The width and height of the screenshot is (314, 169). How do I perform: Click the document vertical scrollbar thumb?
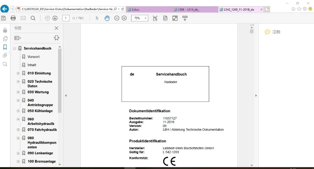click(x=252, y=31)
